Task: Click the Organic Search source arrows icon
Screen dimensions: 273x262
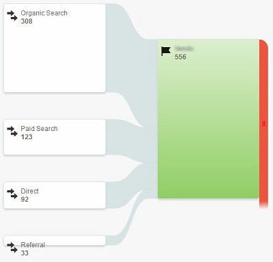Action: tap(12, 16)
